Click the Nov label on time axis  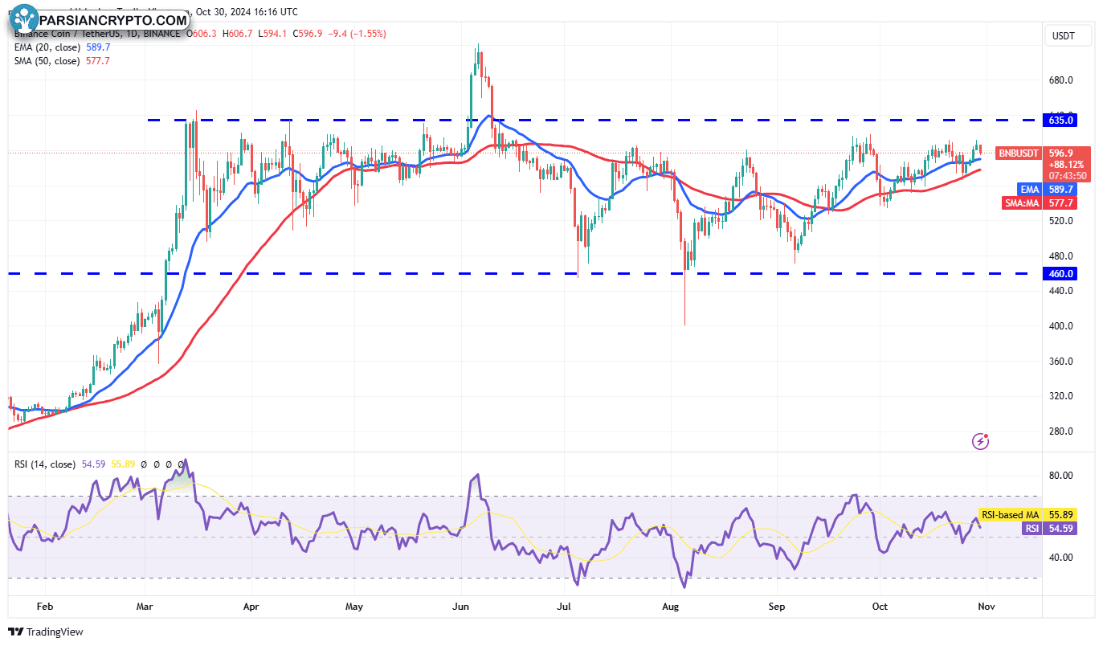tap(987, 607)
